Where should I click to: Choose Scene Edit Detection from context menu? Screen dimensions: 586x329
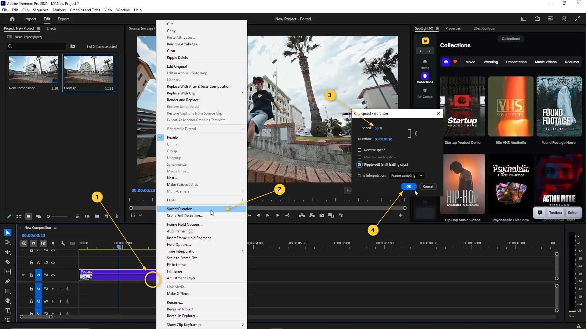tap(202, 216)
